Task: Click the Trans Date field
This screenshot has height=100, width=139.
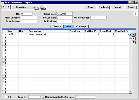Action: (x=64, y=14)
